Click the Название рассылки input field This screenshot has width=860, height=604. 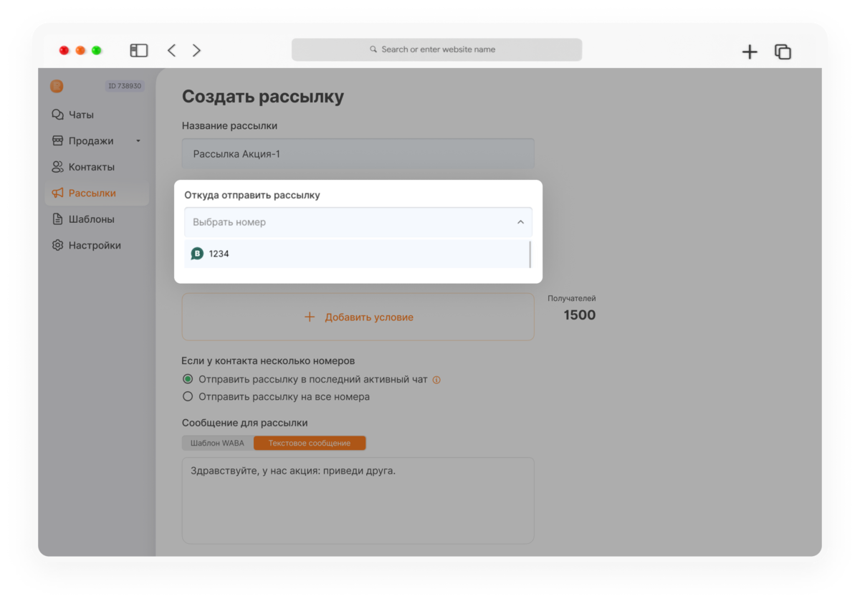358,153
